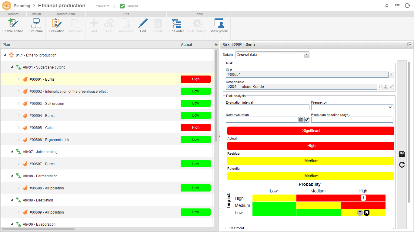Search Responsible using magnifier icon
This screenshot has width=414, height=232.
pyautogui.click(x=380, y=87)
